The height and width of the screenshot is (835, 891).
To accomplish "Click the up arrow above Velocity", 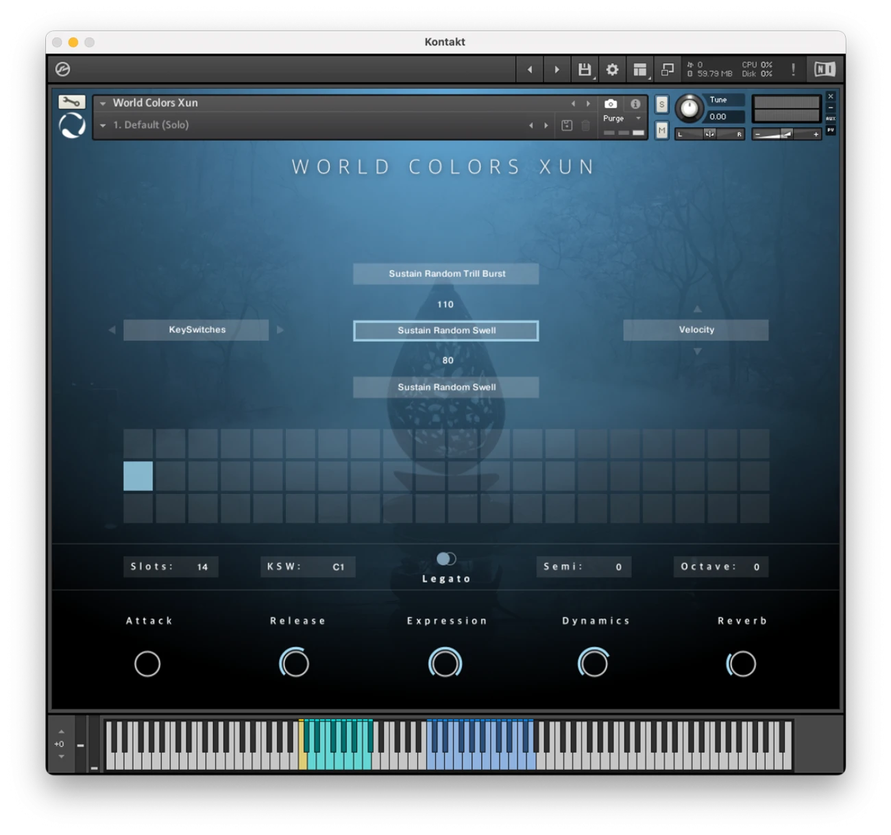I will [697, 309].
